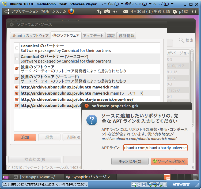Uncheck ubuntu-ja maverick-non-free checkbox
201x189 pixels.
pyautogui.click(x=17, y=99)
